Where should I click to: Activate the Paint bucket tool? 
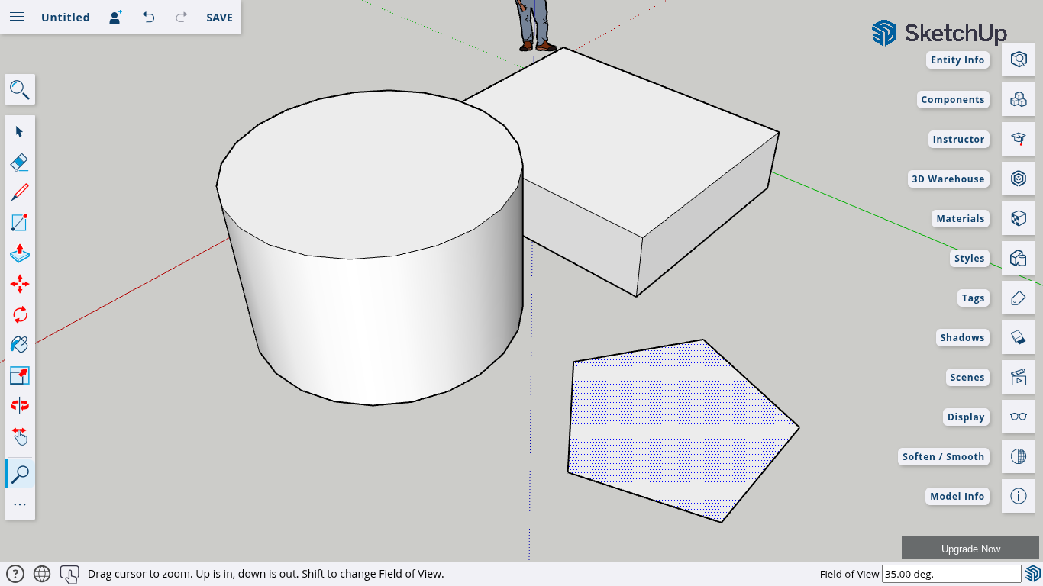tap(20, 345)
